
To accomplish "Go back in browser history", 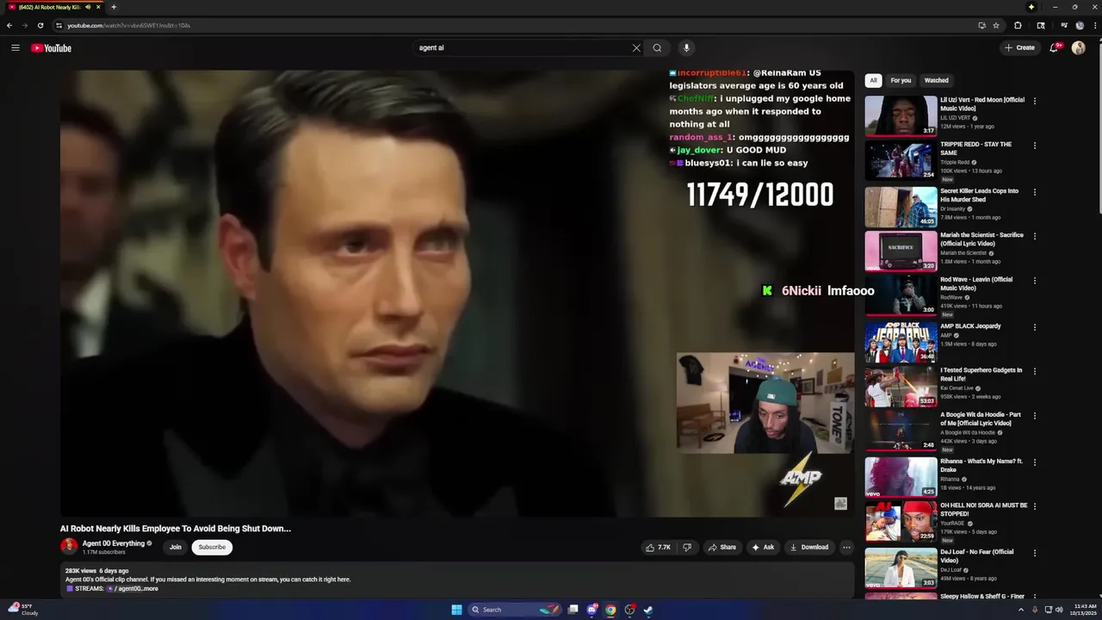I will coord(9,25).
